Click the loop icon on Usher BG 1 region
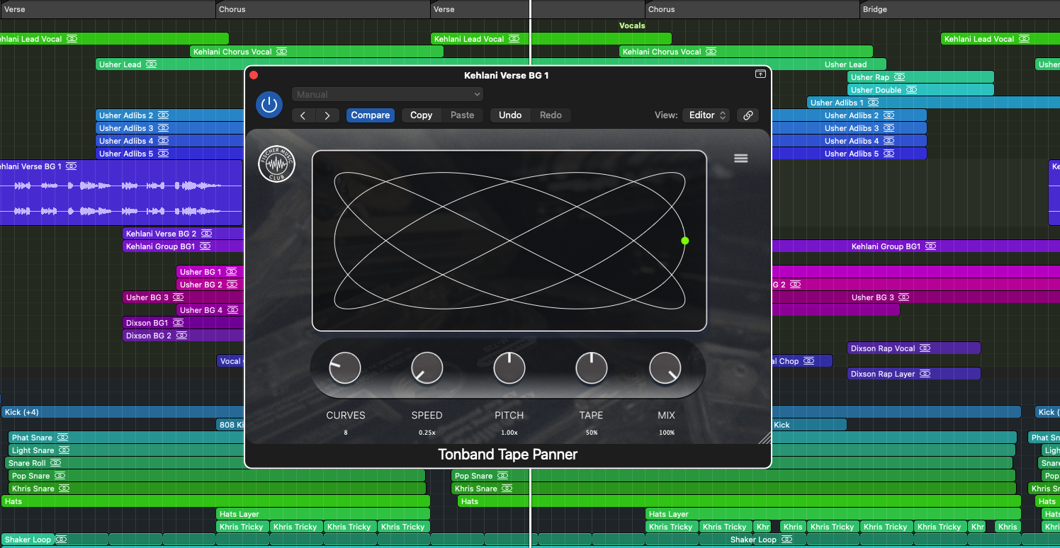1060x548 pixels. (232, 272)
